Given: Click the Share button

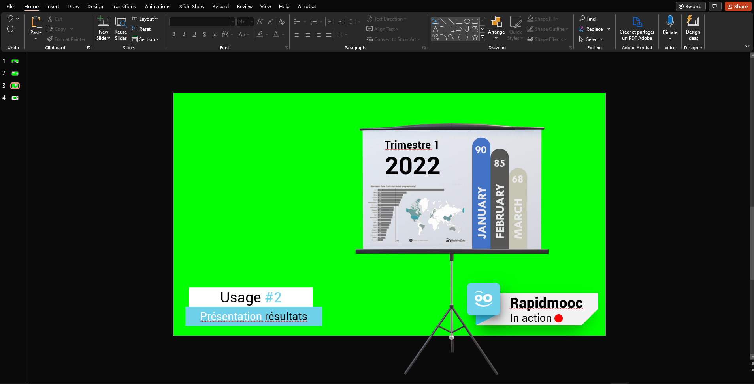Looking at the screenshot, I should click(x=737, y=6).
